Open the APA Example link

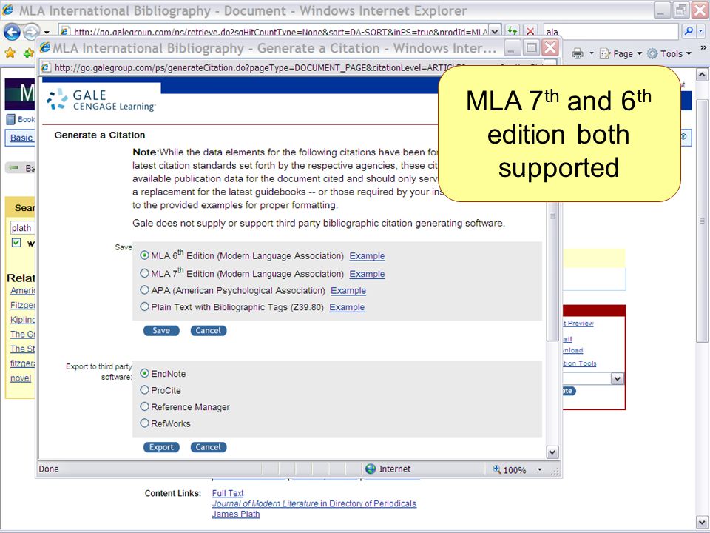(348, 291)
